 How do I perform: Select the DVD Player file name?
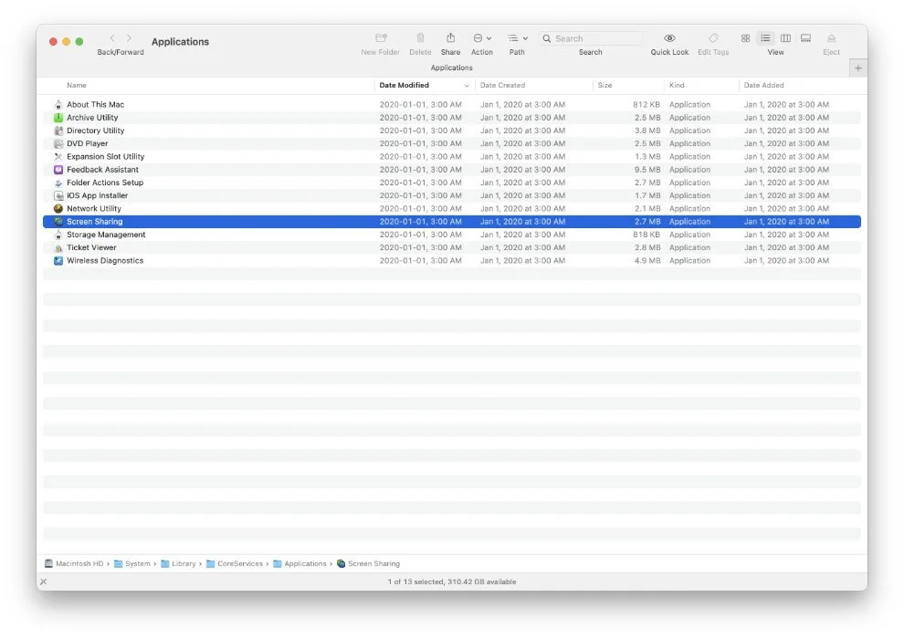pyautogui.click(x=87, y=143)
